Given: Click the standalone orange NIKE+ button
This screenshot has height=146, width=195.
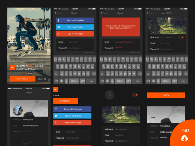Looking at the screenshot, I should (166, 95).
